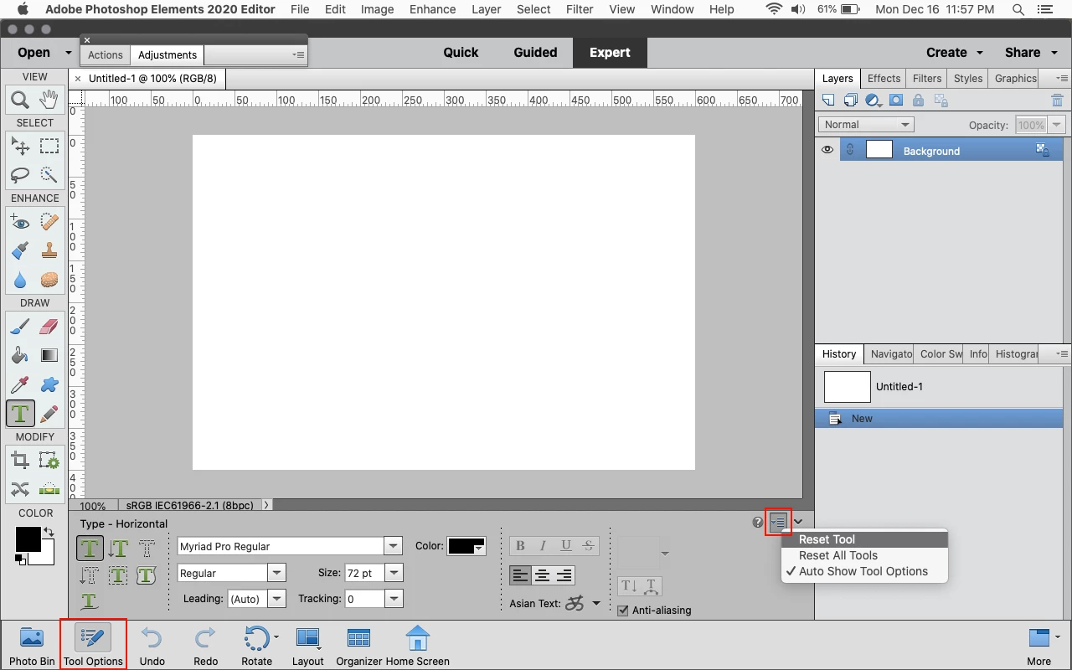Image resolution: width=1072 pixels, height=670 pixels.
Task: Expand the Asian Text options
Action: pyautogui.click(x=596, y=603)
